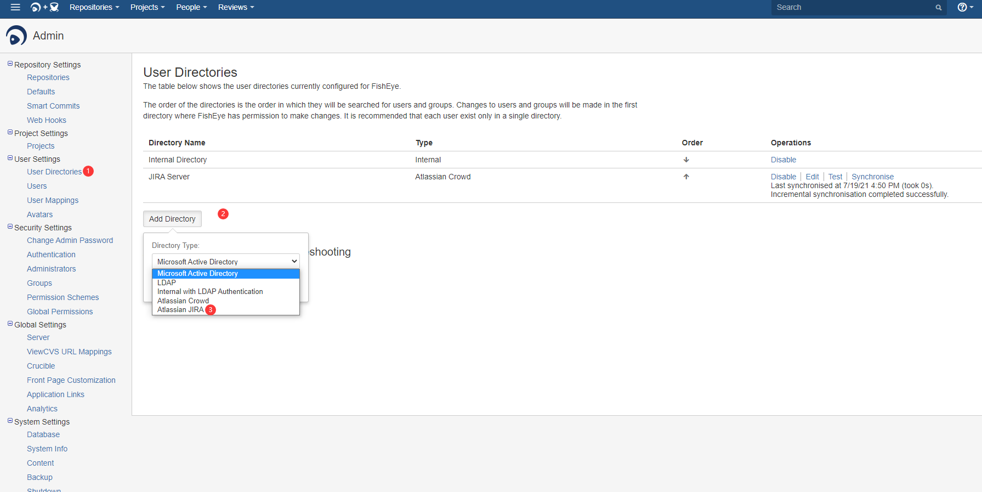Click the Atlassian Crowd type cell
Viewport: 982px width, 492px height.
coord(443,177)
